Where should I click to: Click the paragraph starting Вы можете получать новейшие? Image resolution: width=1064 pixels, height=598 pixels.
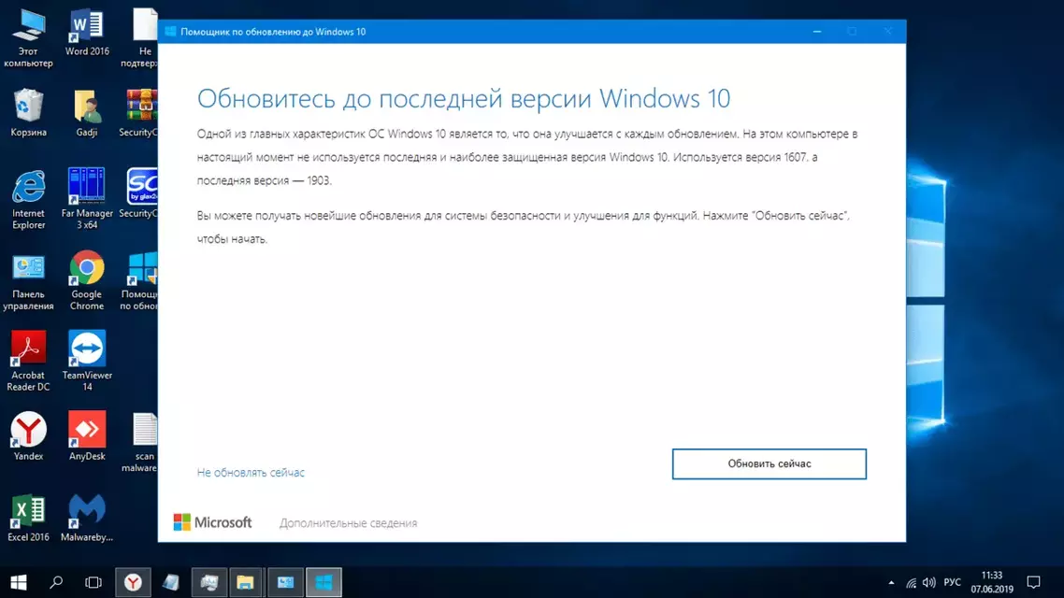click(x=524, y=227)
